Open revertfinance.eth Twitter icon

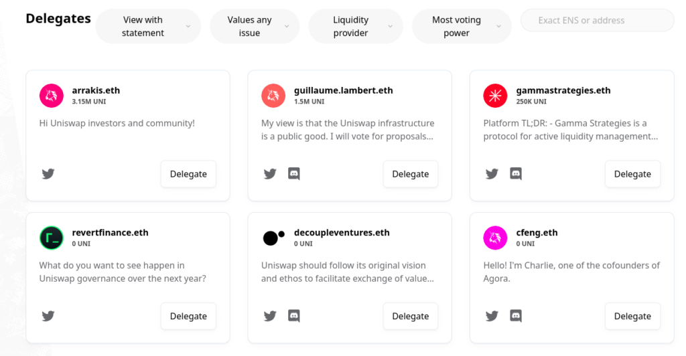tap(48, 316)
